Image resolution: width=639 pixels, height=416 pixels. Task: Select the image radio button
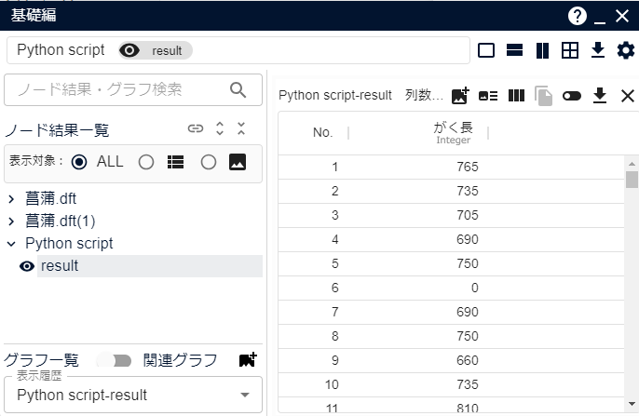pyautogui.click(x=209, y=162)
